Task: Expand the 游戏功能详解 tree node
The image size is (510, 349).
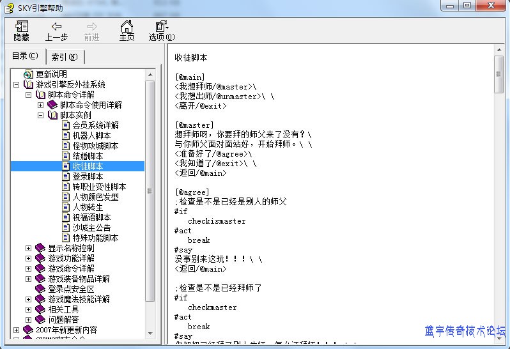Action: click(x=28, y=258)
